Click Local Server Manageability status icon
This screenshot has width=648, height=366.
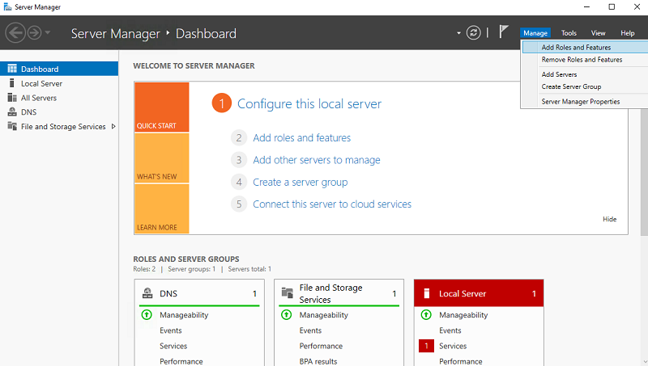[426, 315]
